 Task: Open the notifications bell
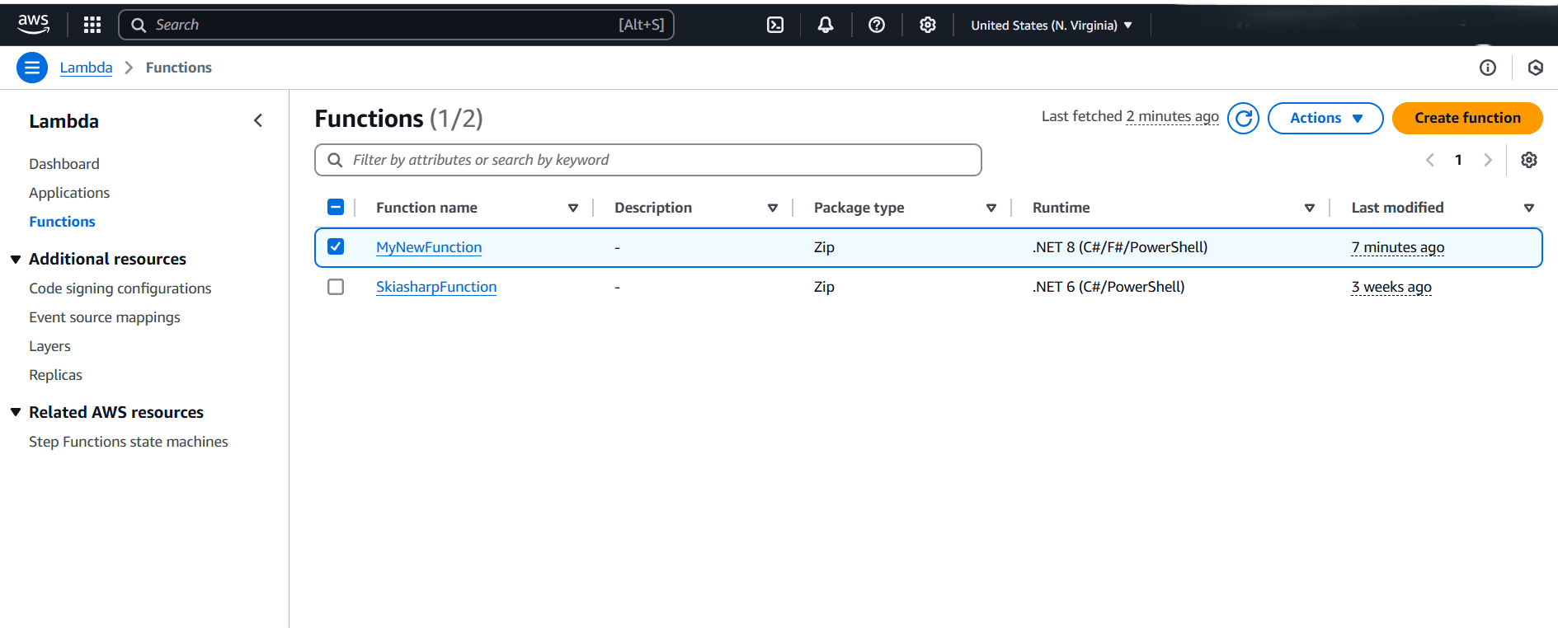point(826,25)
